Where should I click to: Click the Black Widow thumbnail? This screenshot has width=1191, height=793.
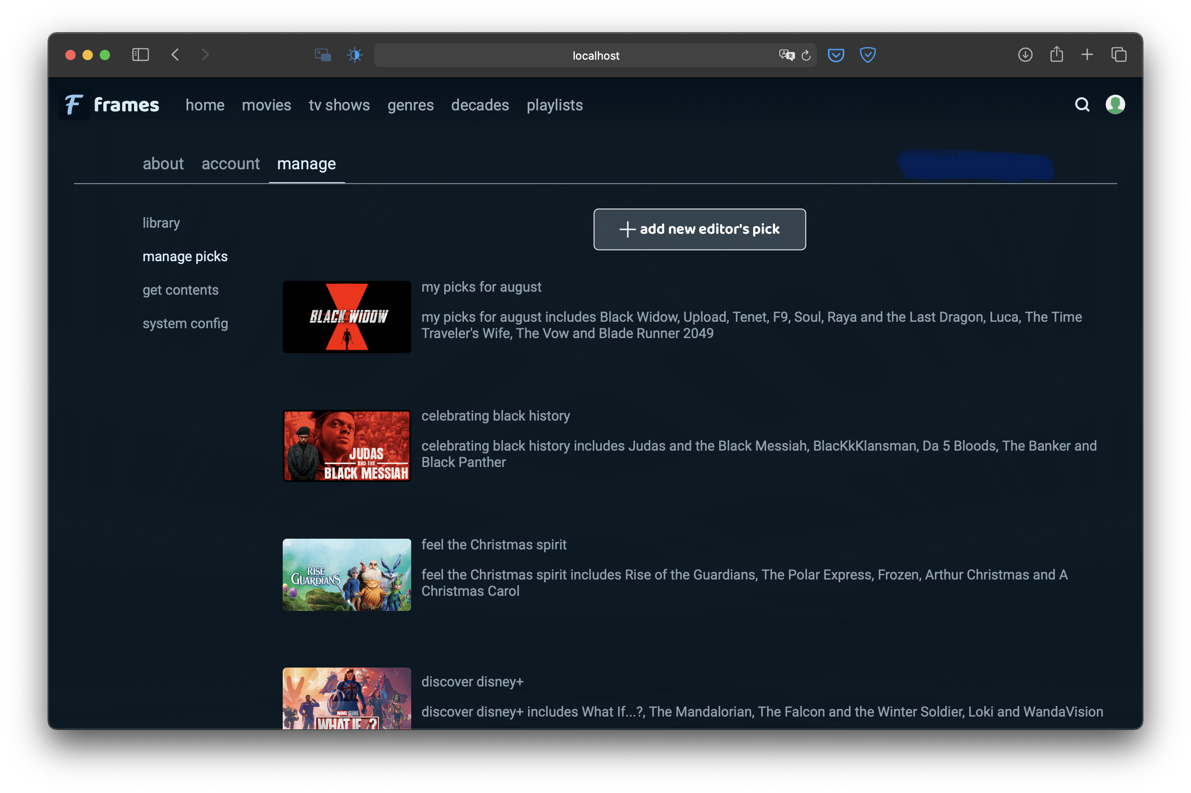click(346, 317)
